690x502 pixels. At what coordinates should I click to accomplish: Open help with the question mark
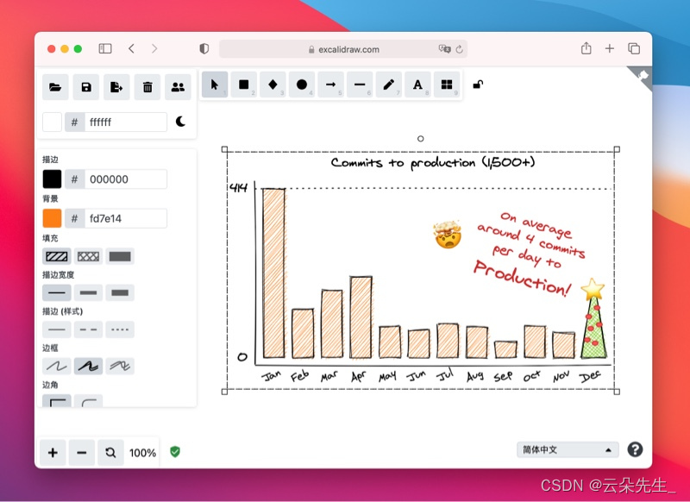tap(635, 449)
